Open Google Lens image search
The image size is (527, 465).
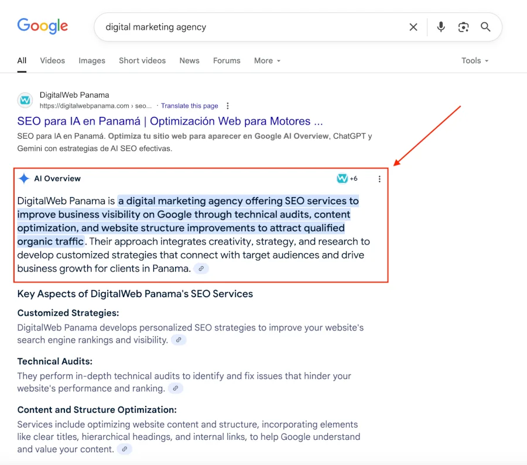[463, 27]
